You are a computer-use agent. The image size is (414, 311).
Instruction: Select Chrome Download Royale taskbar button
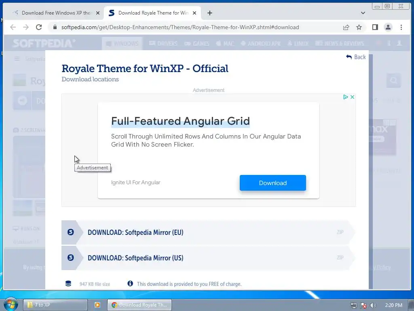(139, 305)
